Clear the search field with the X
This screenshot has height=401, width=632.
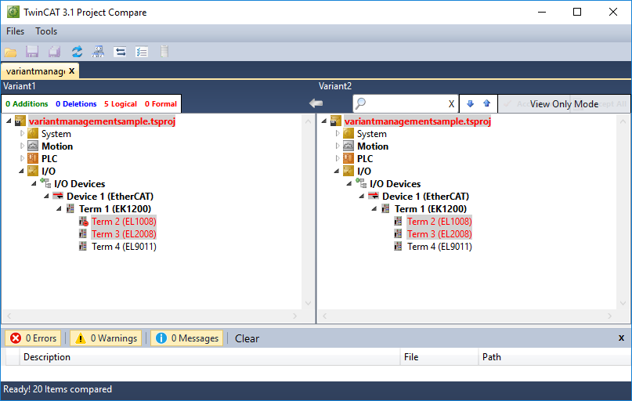click(x=451, y=104)
